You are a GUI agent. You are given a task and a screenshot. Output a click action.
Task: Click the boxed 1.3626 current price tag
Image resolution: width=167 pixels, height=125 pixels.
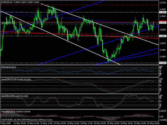point(163,23)
